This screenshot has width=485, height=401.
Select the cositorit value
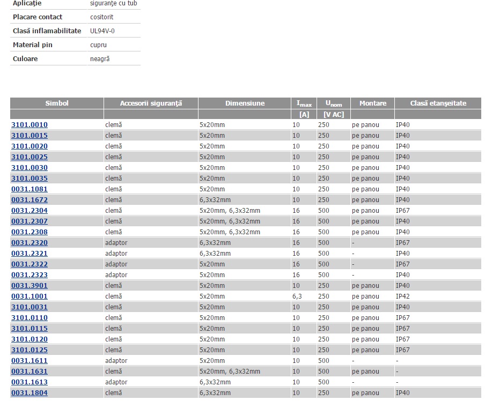click(102, 17)
